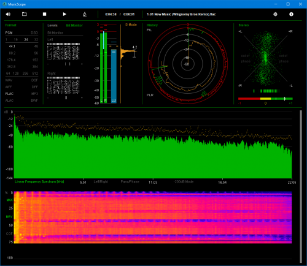
Task: Click the spectrogram display area
Action: (153, 218)
